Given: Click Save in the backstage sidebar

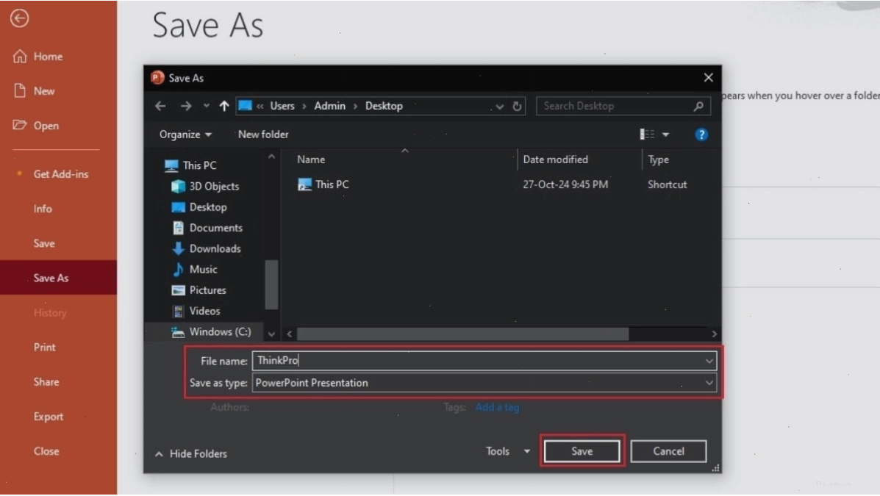Looking at the screenshot, I should pos(44,243).
